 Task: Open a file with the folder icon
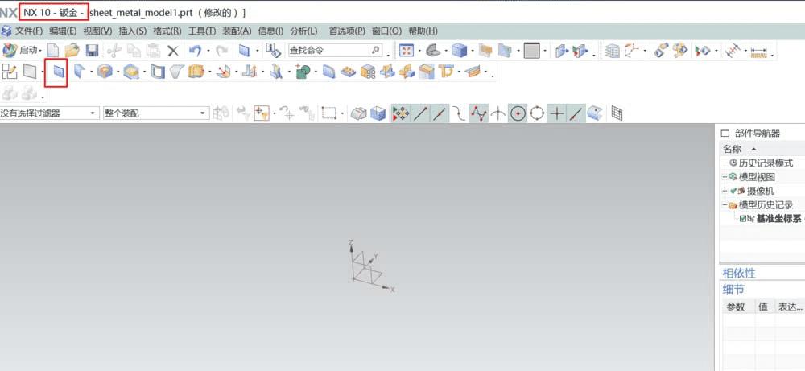coord(72,50)
